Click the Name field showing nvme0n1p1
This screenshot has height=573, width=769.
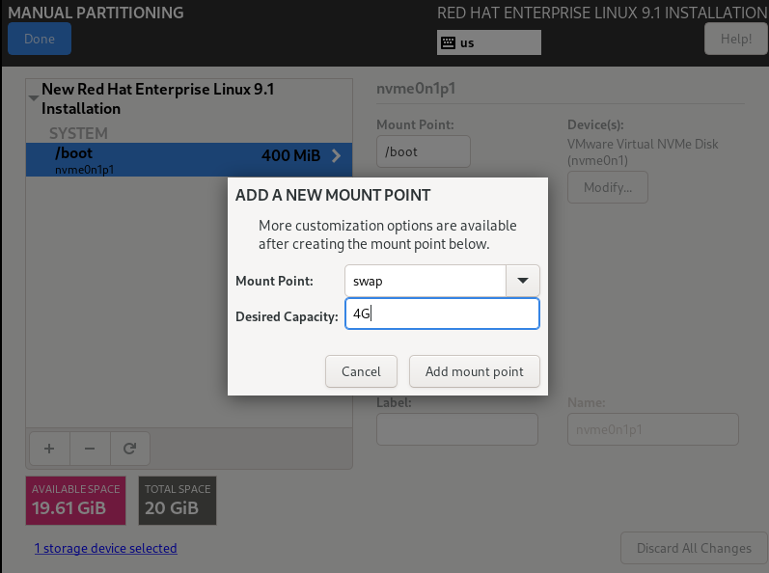coord(653,429)
